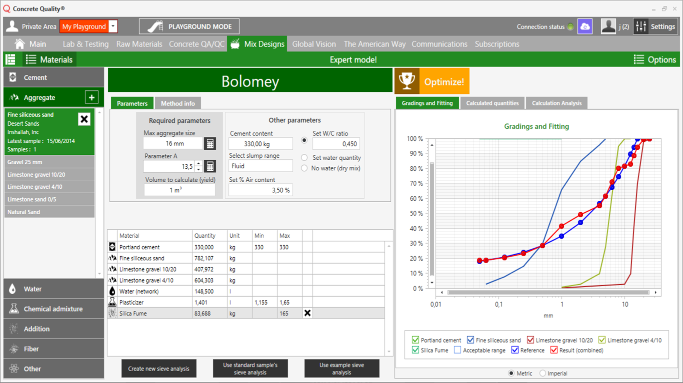The width and height of the screenshot is (683, 383).
Task: Click the PLAYGROUND MODE button
Action: [x=189, y=26]
